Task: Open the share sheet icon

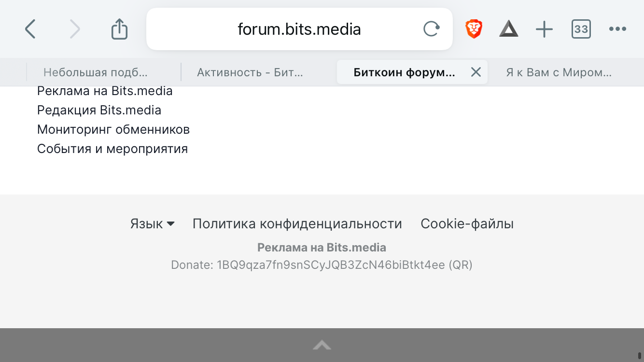Action: click(119, 29)
